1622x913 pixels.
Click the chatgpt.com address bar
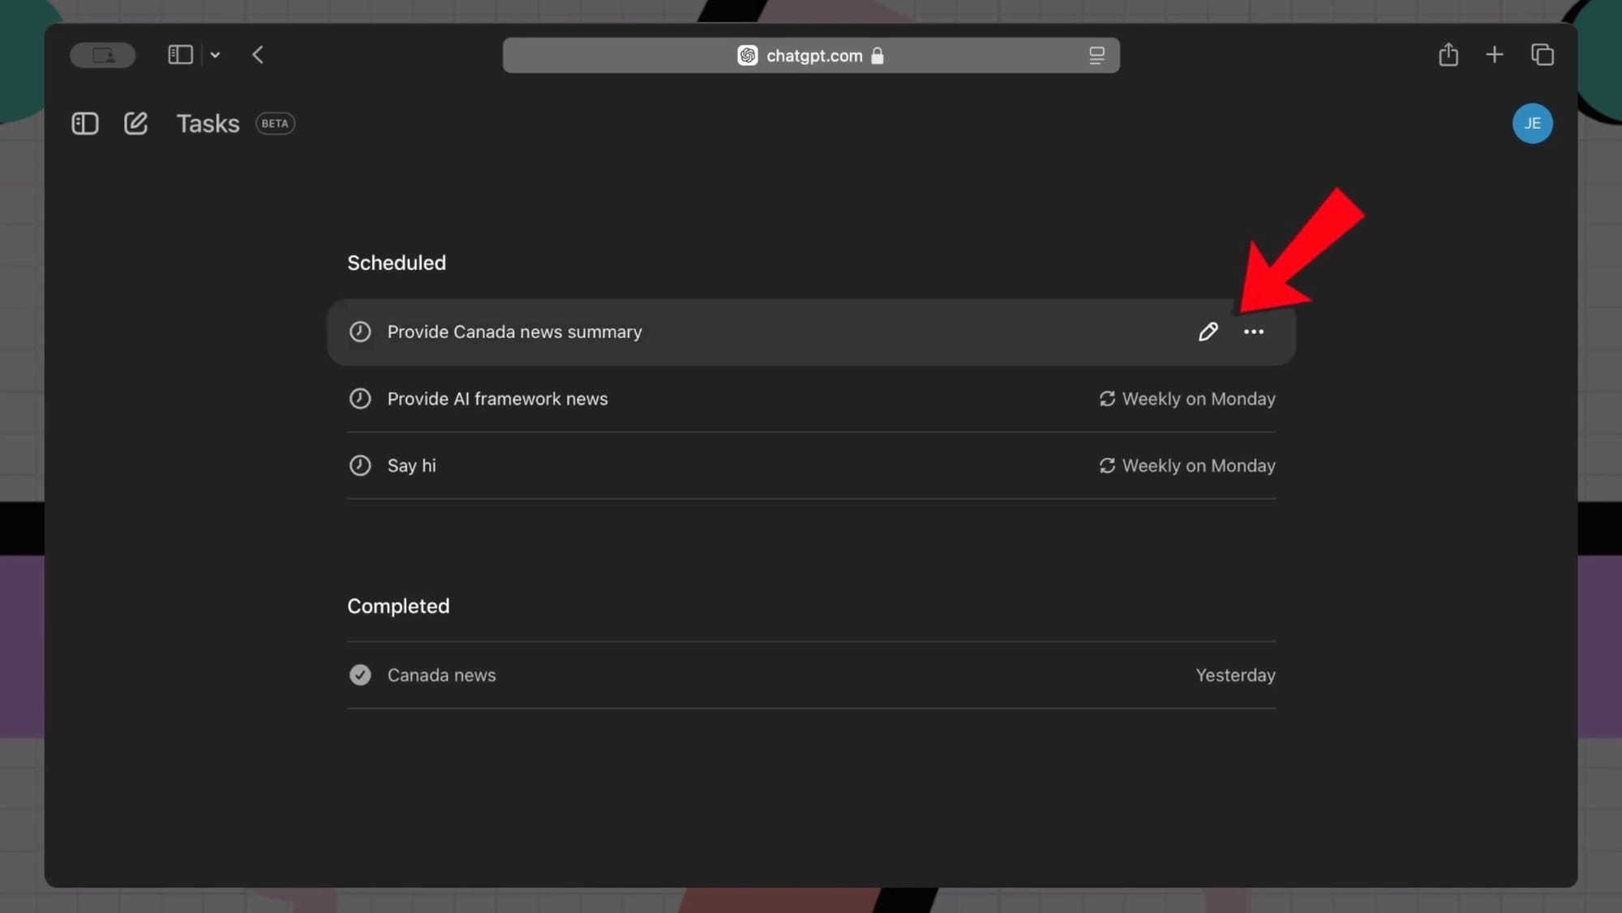tap(811, 55)
